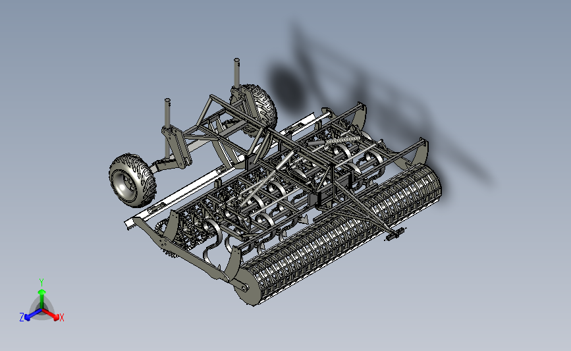This screenshot has height=351, width=571.
Task: Select the detached front tire
Action: tap(132, 180)
